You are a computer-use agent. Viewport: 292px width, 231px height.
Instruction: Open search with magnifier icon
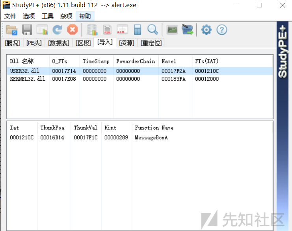(x=153, y=30)
